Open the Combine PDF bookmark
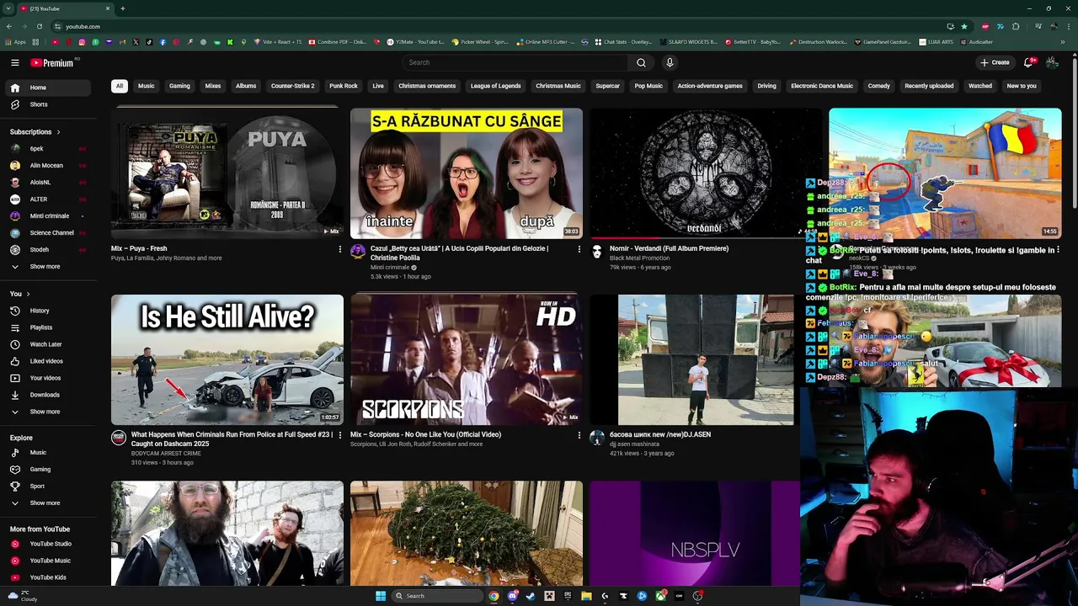The height and width of the screenshot is (606, 1078). [x=337, y=42]
